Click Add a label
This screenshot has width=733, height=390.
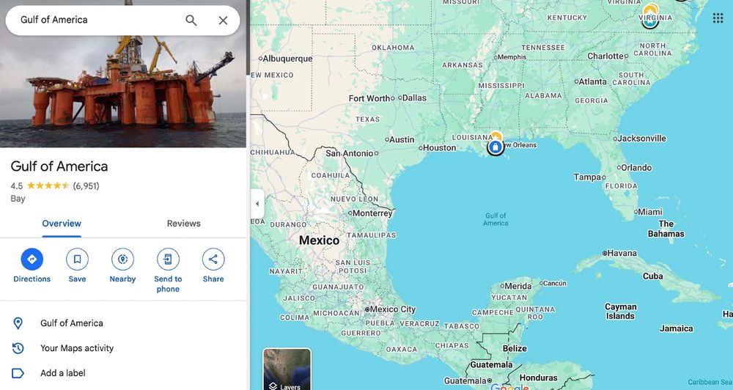click(x=62, y=373)
